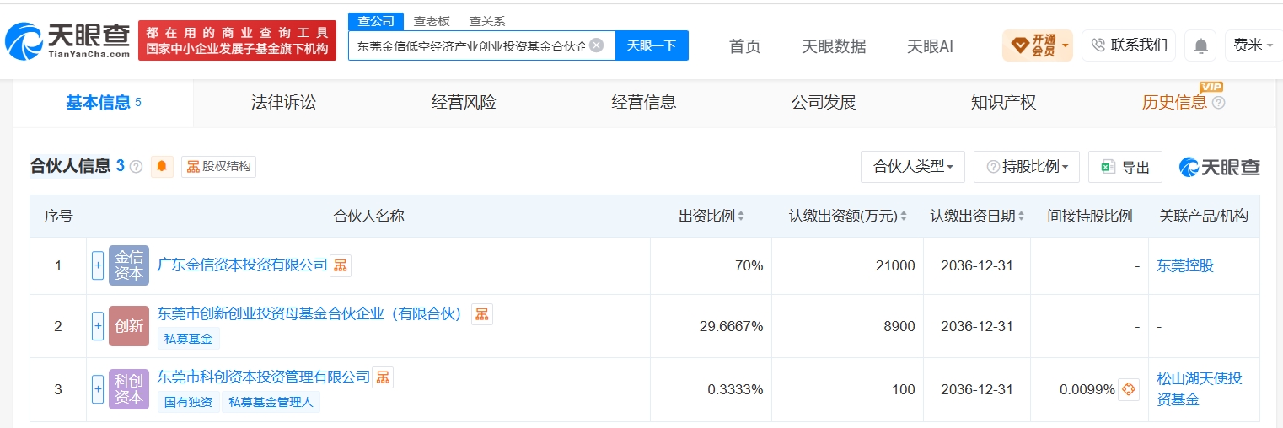Click the 天眼查 logo in header
1283x428 pixels.
(x=67, y=40)
